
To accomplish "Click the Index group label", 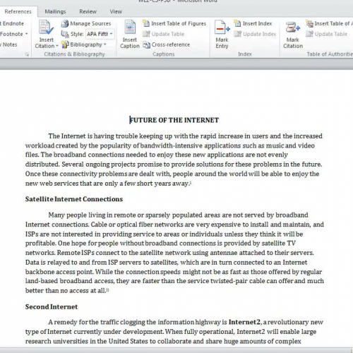I will [x=245, y=54].
